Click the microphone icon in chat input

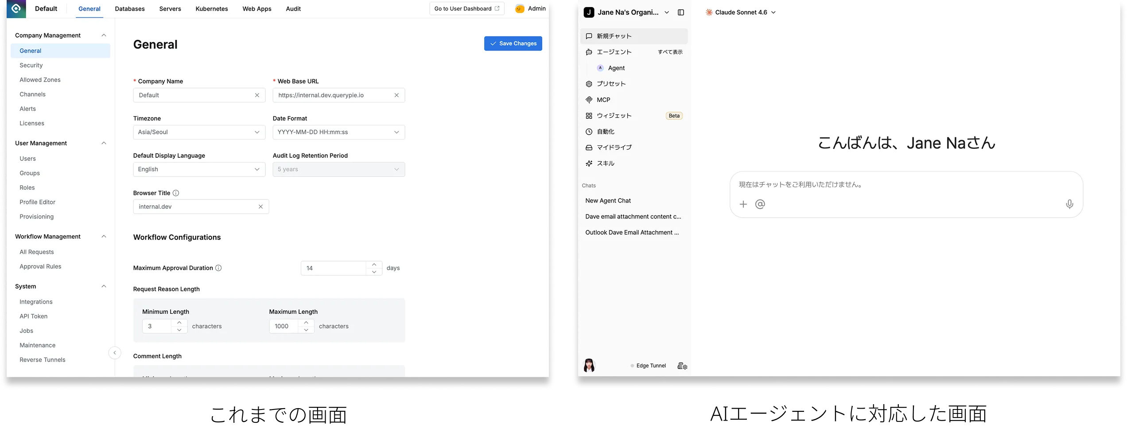(1069, 204)
